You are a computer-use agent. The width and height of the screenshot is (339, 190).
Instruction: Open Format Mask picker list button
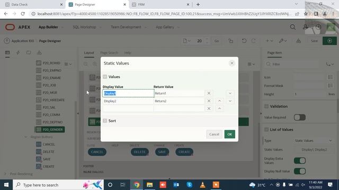(331, 85)
